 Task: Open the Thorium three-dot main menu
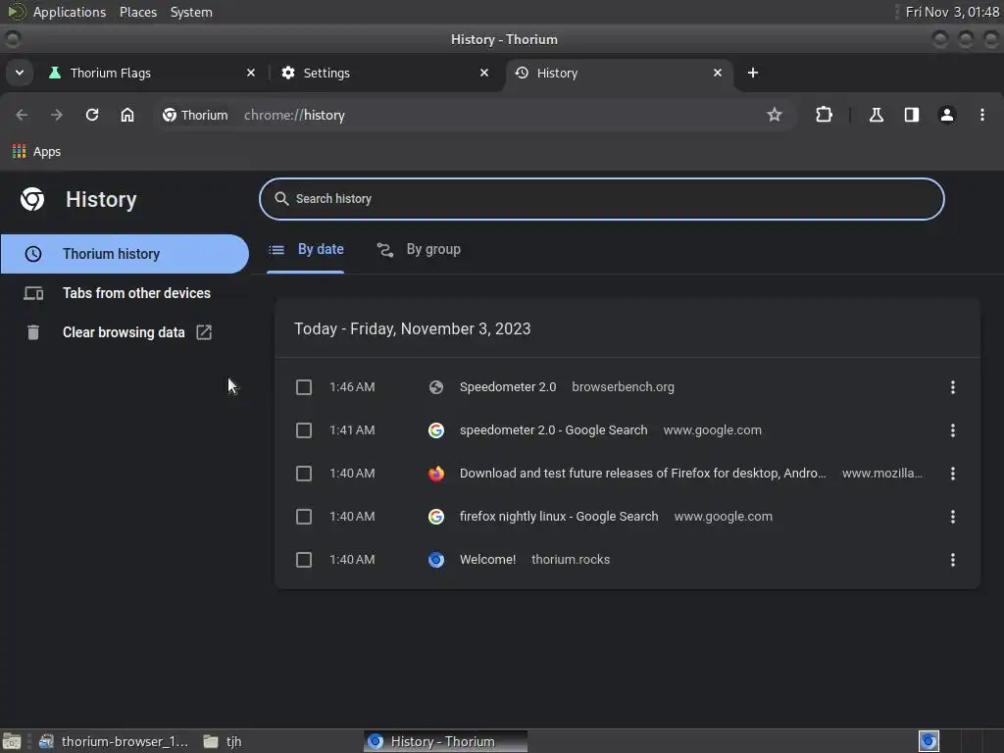coord(982,115)
